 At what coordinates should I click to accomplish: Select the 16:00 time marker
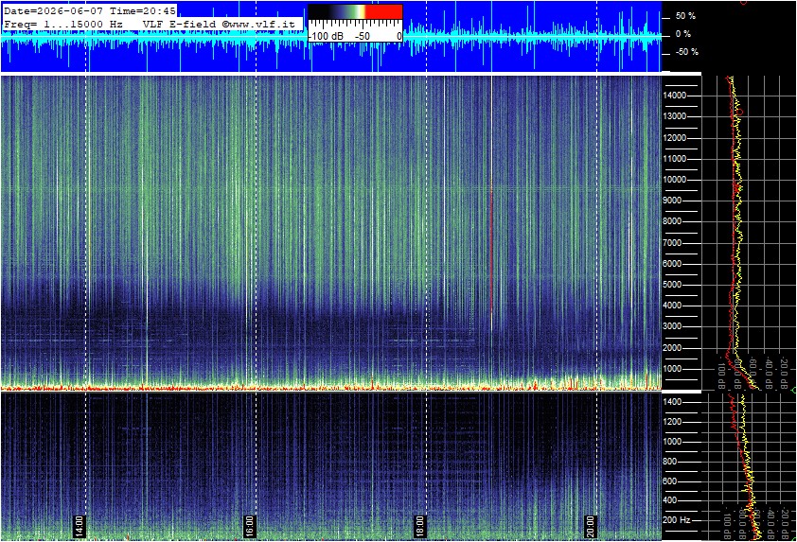(x=250, y=526)
